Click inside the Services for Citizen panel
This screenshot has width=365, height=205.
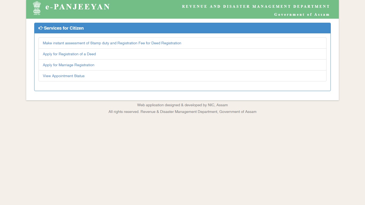pyautogui.click(x=183, y=85)
